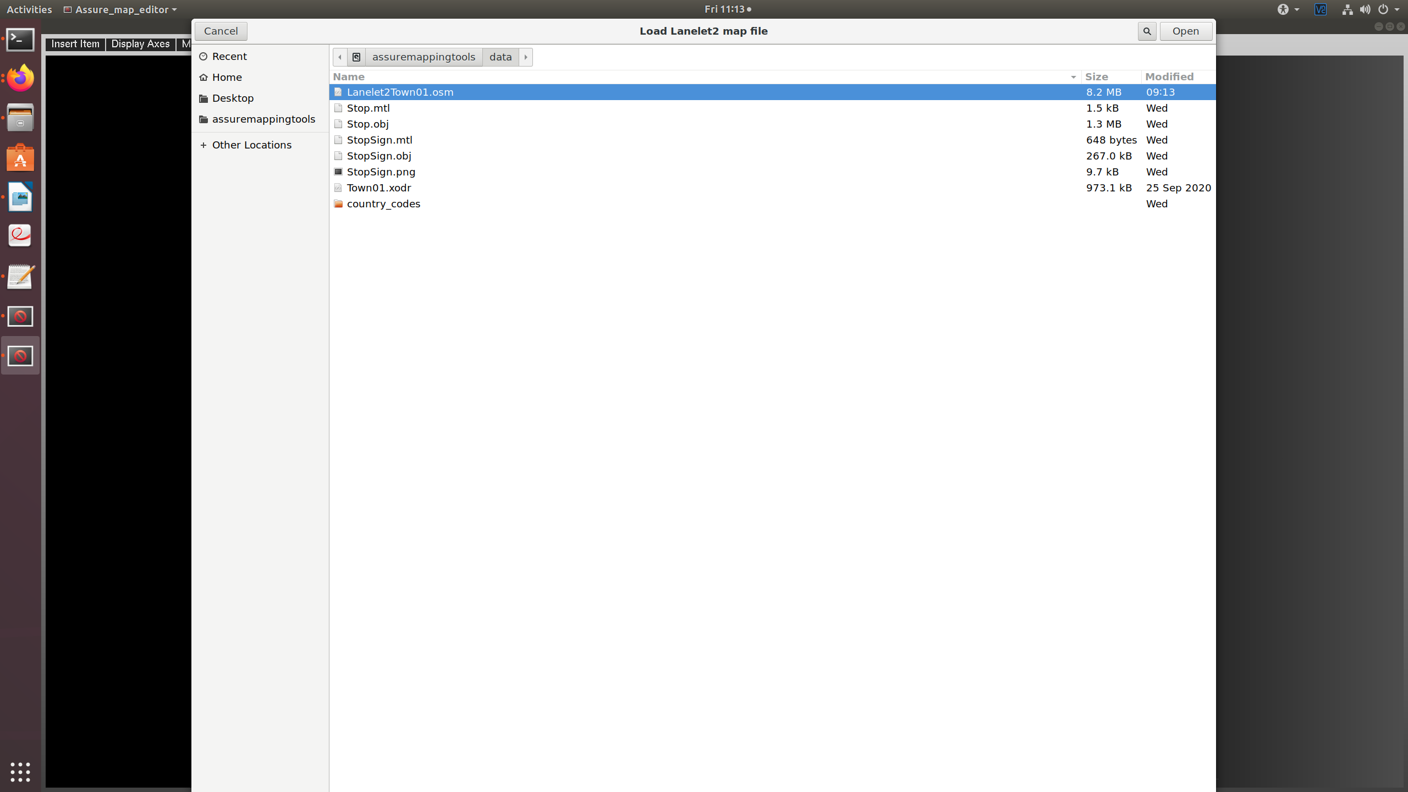Open the accessibility menu dropdown
1408x792 pixels.
1288,9
